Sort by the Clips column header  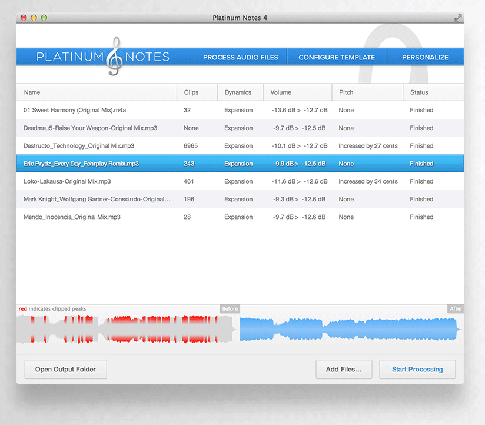pyautogui.click(x=197, y=92)
